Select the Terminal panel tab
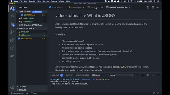The image size is (170, 95). click(96, 75)
